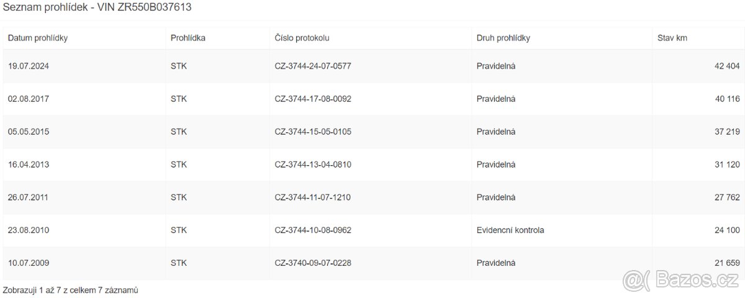Screen dimensions: 745x298
Task: Click the Prohlídka column header
Action: [x=188, y=38]
